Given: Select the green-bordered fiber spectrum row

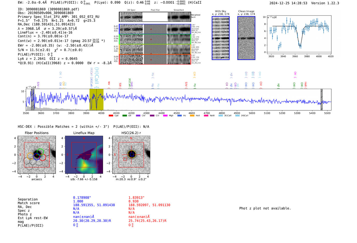Looking at the screenshot, I should pos(155,39).
